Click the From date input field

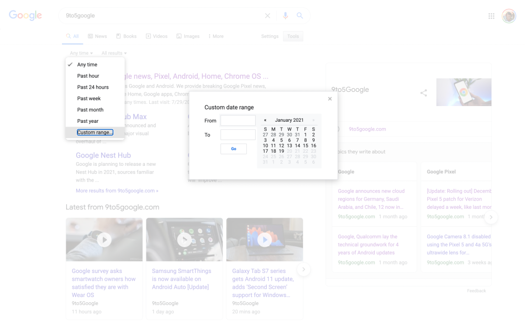pyautogui.click(x=238, y=121)
